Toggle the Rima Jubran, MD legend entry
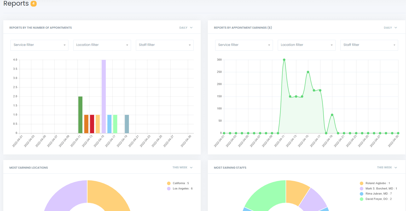 376,194
